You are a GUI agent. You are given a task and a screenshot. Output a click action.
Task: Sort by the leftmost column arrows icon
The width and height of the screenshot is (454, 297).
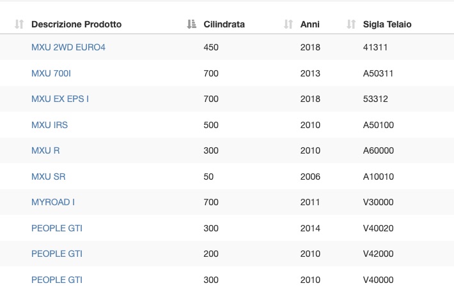(19, 24)
